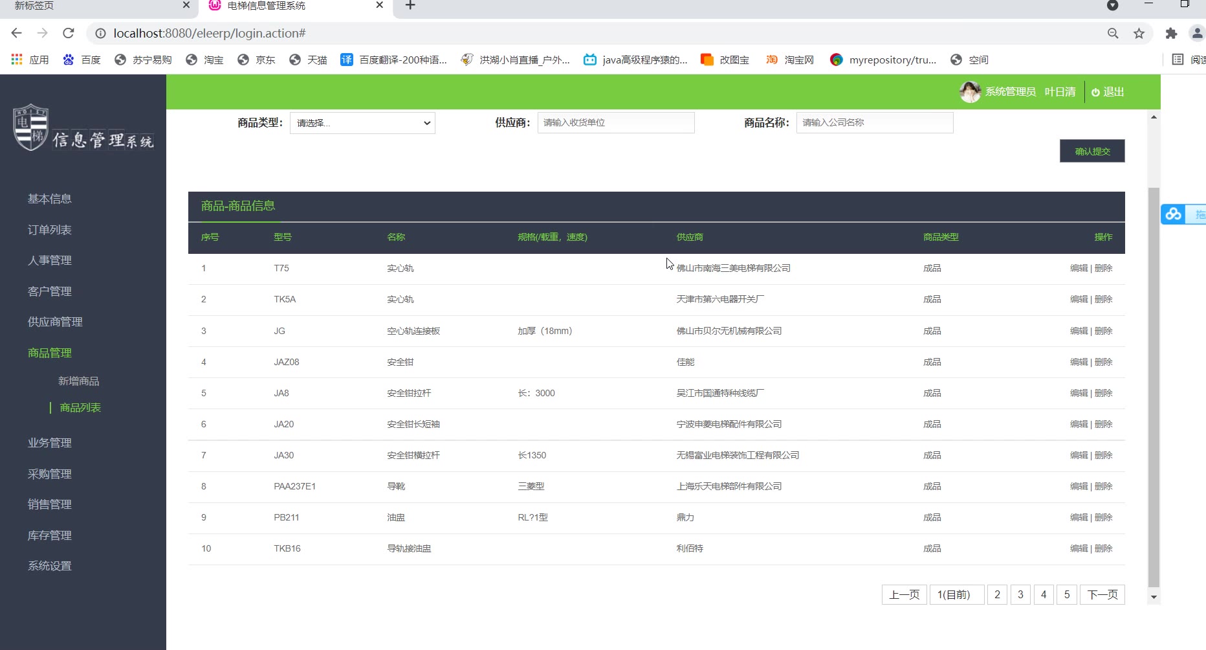This screenshot has height=650, width=1206.
Task: Click the zoom magnifier icon in address bar
Action: click(x=1113, y=33)
